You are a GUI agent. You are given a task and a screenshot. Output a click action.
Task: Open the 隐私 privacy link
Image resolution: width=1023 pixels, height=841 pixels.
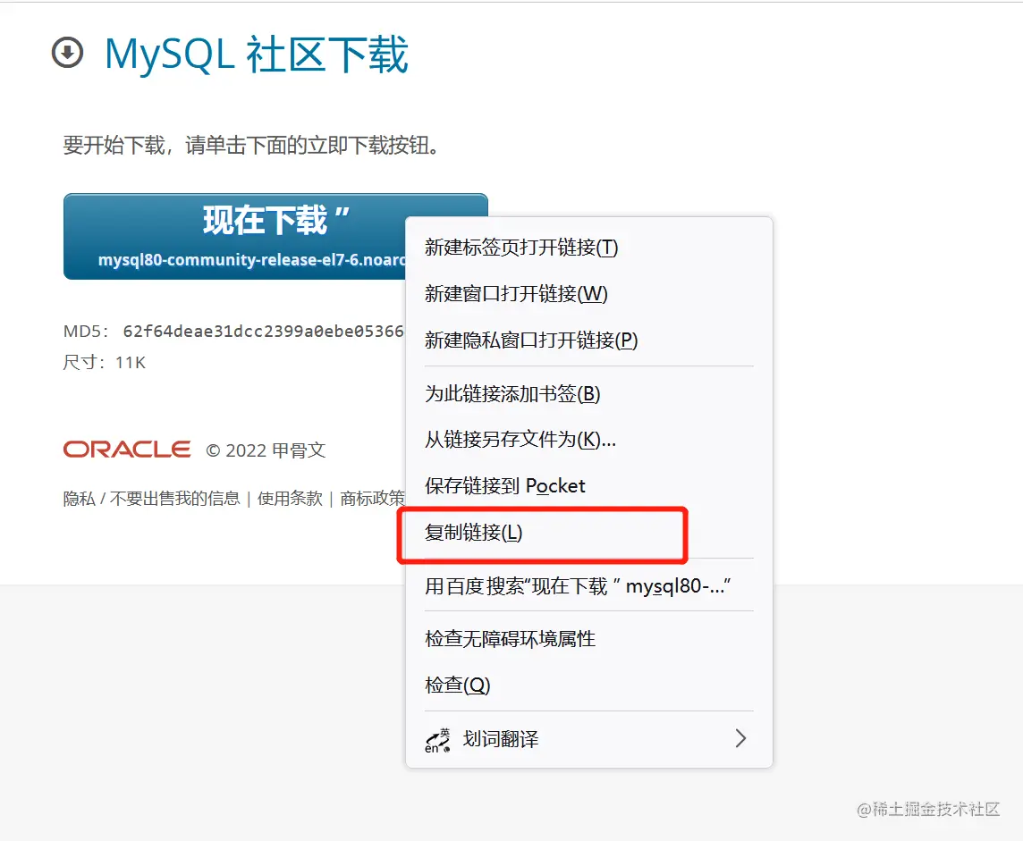[x=77, y=499]
